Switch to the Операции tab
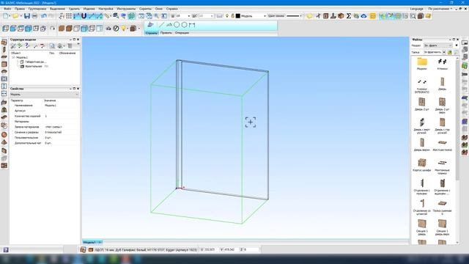Viewport: 469px width, 264px height. (x=182, y=33)
